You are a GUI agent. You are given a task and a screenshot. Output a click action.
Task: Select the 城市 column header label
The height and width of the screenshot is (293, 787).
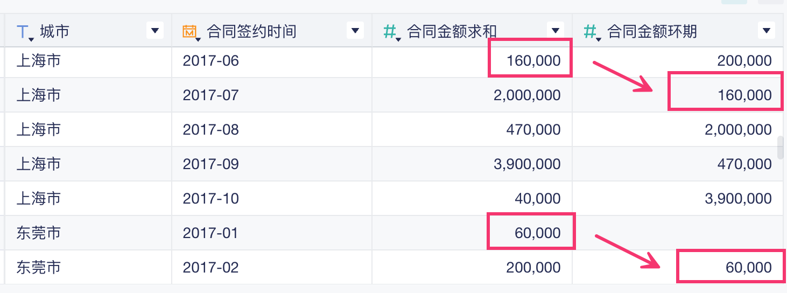[x=54, y=32]
